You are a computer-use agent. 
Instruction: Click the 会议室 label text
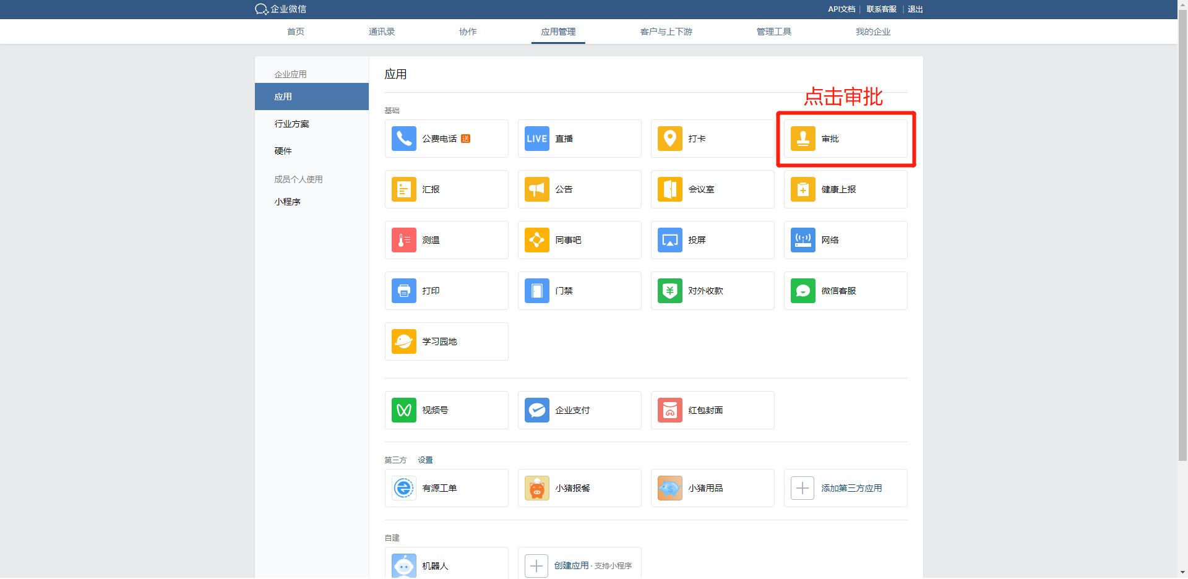coord(701,189)
